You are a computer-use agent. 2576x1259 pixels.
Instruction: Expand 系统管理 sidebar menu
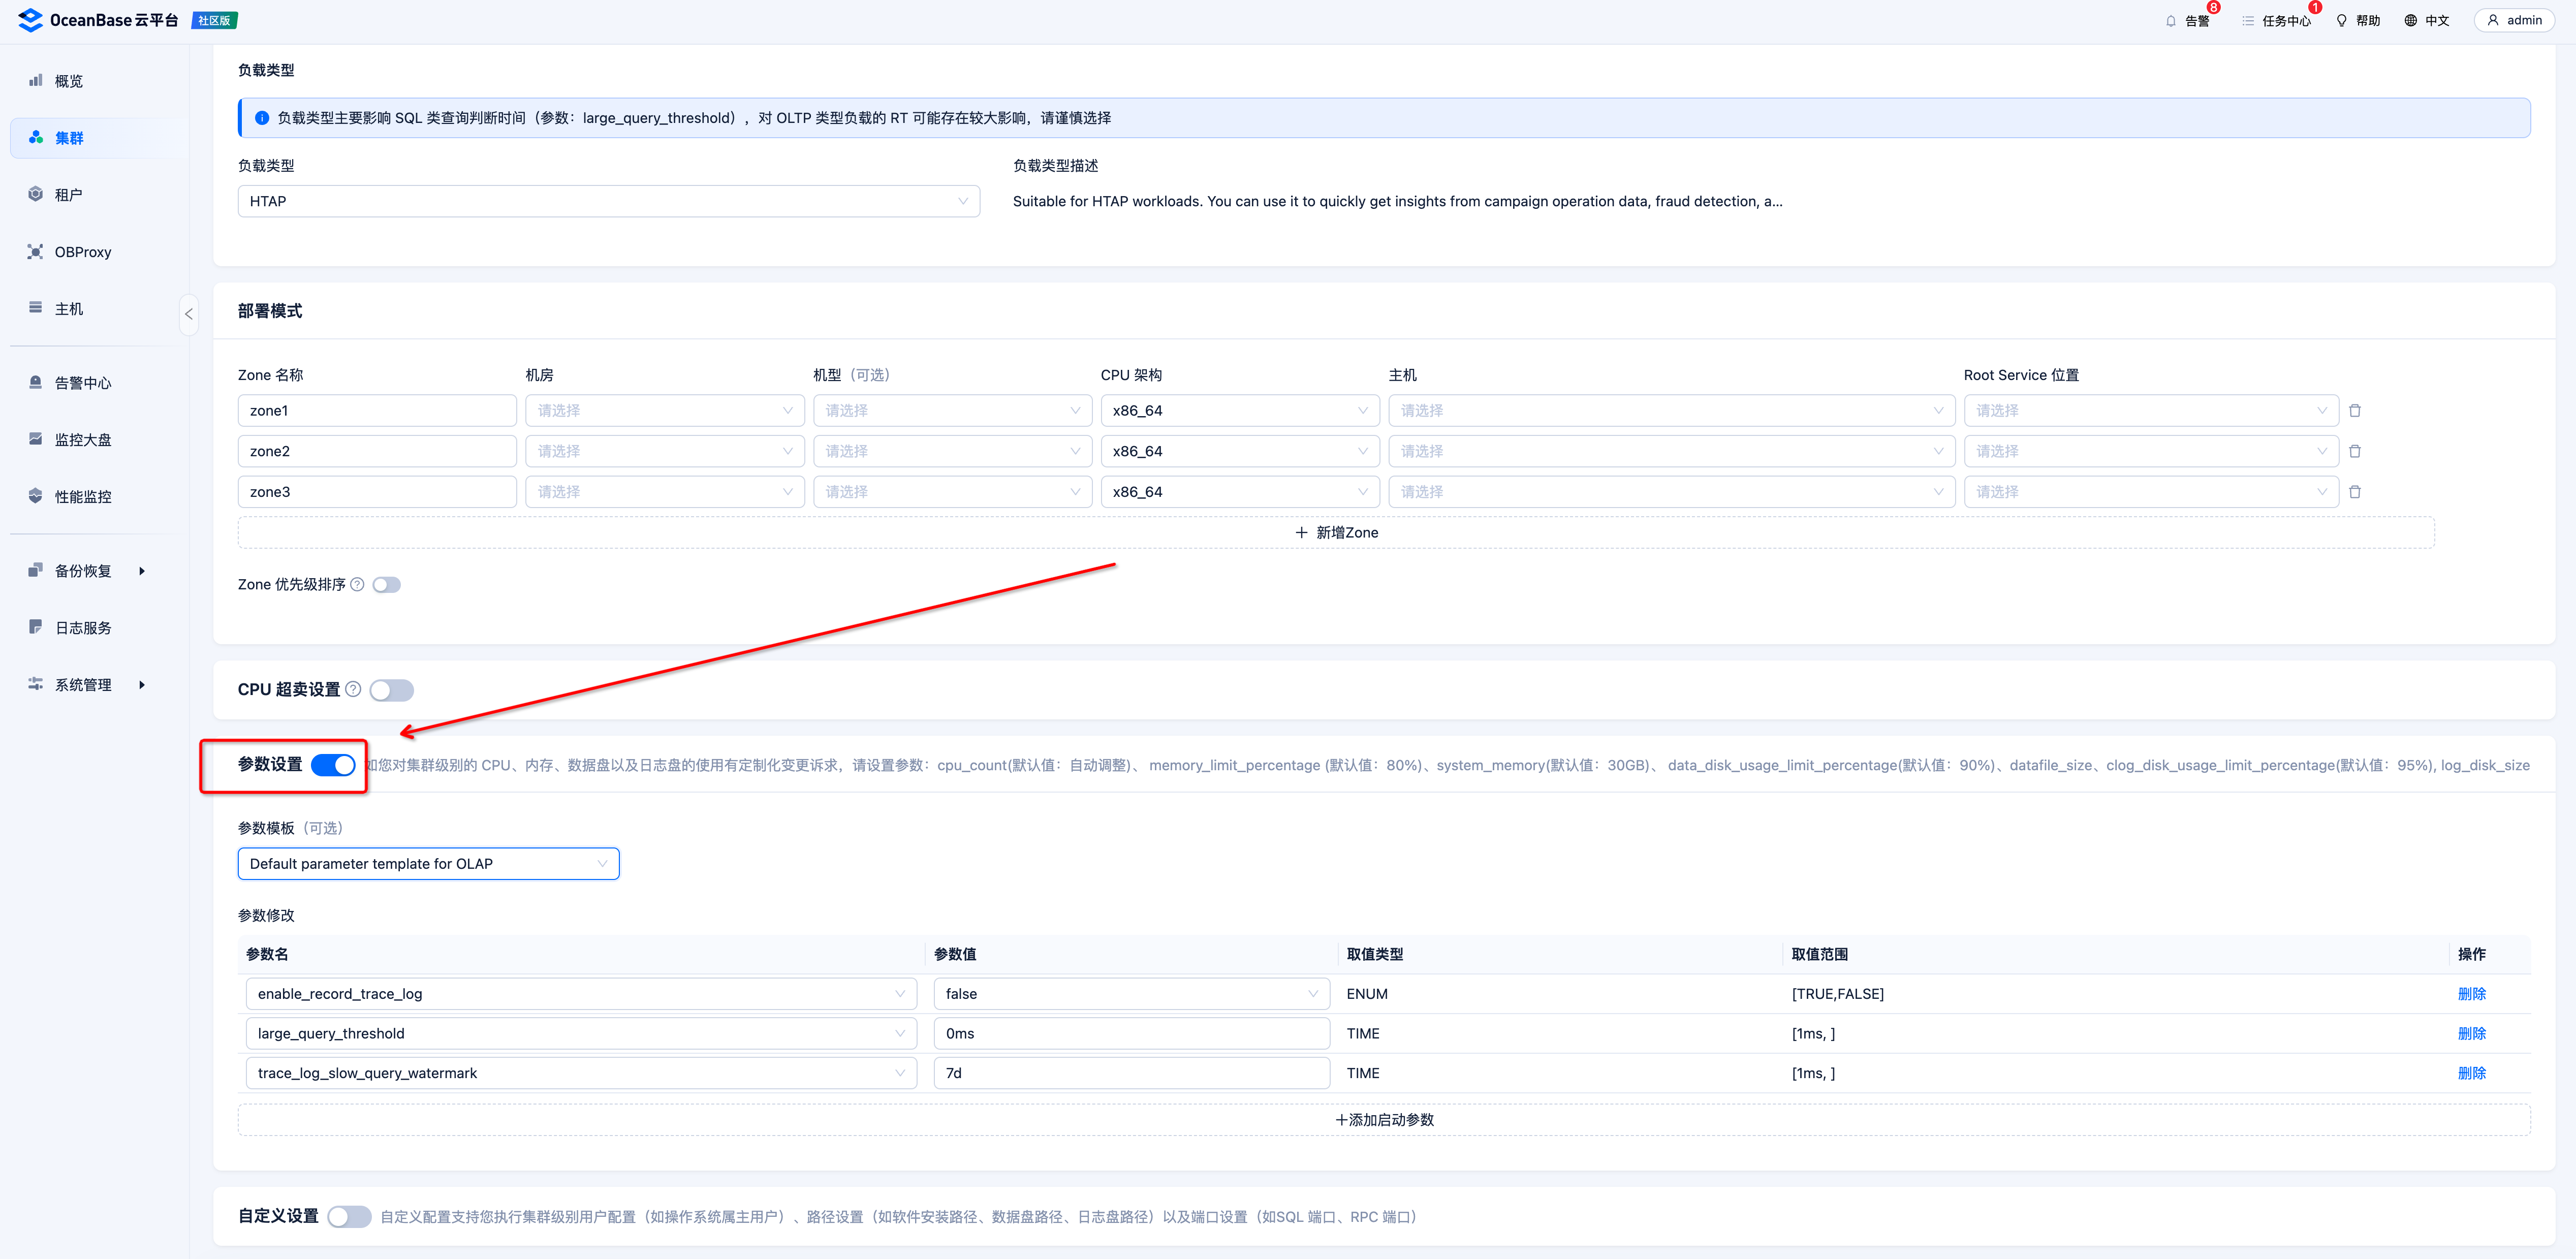[84, 685]
